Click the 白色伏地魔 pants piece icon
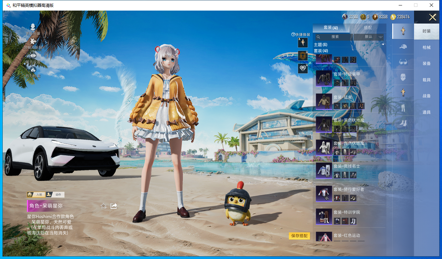The height and width of the screenshot is (259, 442). [x=345, y=152]
